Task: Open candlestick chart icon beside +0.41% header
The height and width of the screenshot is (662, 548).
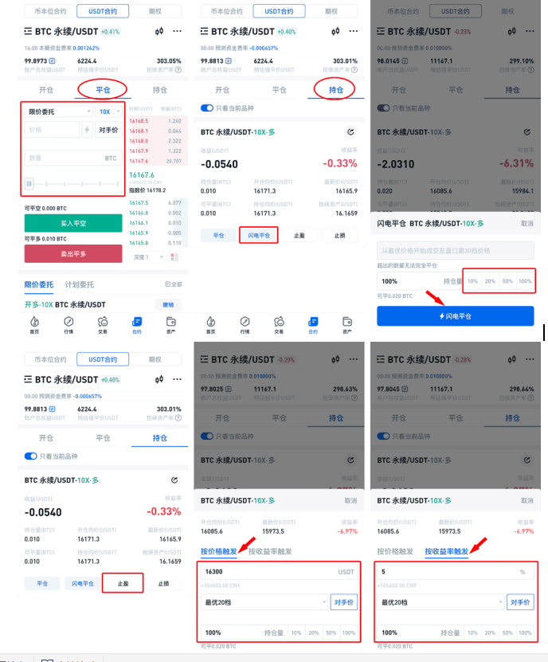Action: [x=159, y=31]
